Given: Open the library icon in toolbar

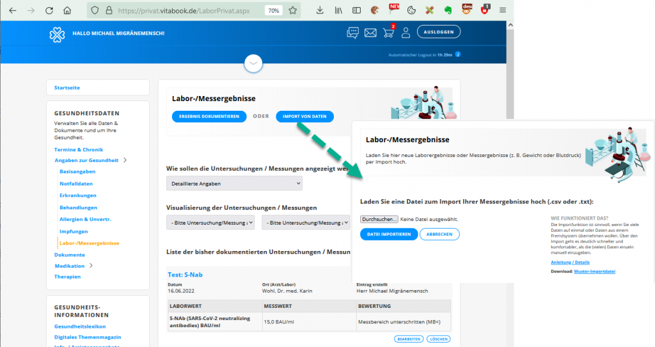Looking at the screenshot, I should [338, 10].
